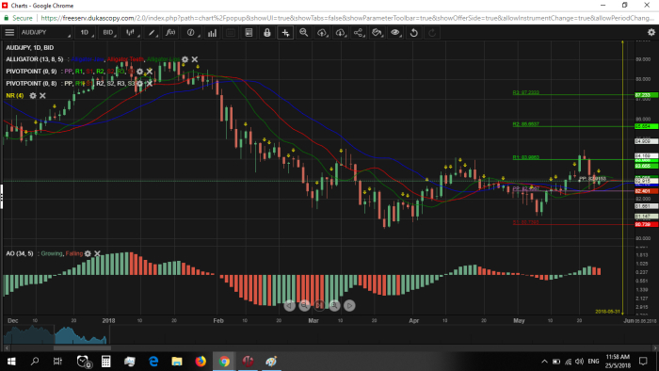Image resolution: width=659 pixels, height=371 pixels.
Task: Open Google Chrome in the taskbar
Action: click(224, 361)
